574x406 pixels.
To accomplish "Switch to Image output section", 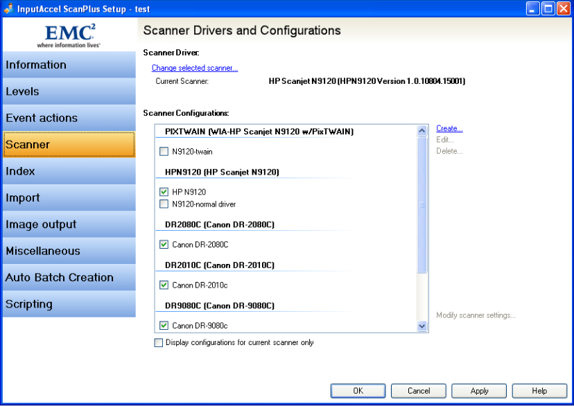I will point(69,224).
